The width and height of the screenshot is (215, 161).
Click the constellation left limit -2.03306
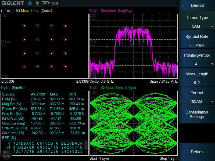click(x=7, y=82)
